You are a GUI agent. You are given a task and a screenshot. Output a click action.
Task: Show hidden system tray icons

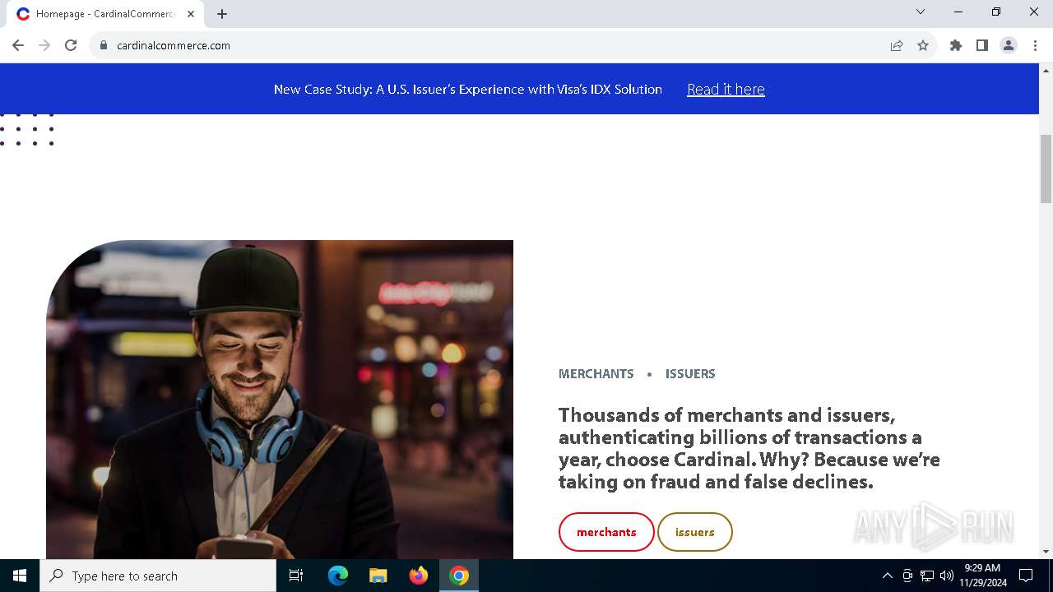[x=887, y=576]
